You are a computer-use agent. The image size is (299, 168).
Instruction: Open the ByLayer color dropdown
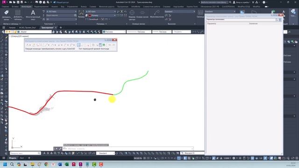tap(114, 32)
